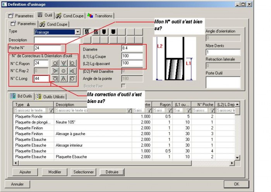271x192 pixels.
Task: Select the row described Neutre 105°
Action: (124, 122)
